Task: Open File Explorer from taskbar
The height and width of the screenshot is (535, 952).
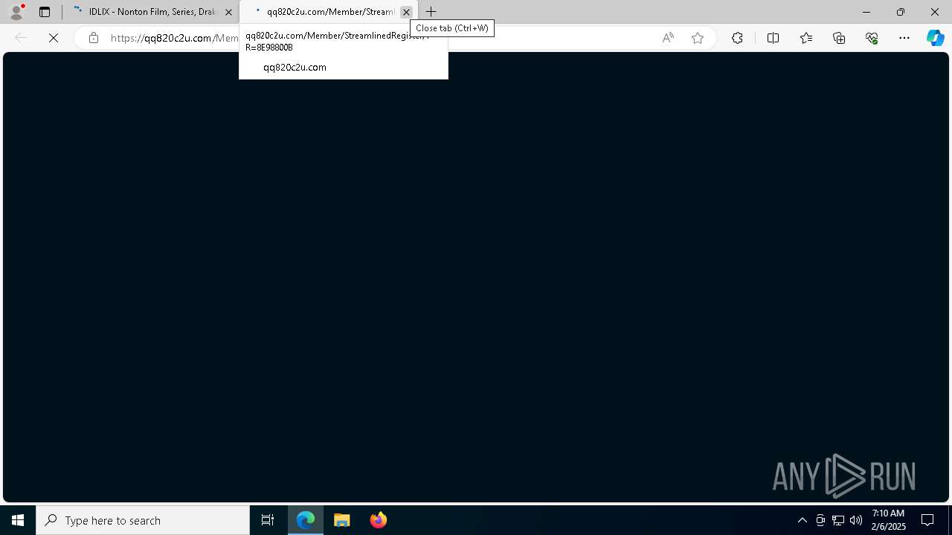Action: [342, 520]
